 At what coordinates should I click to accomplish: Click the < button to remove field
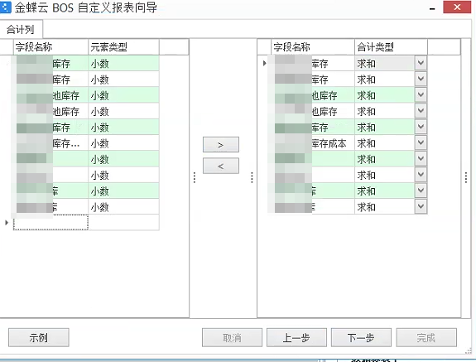pyautogui.click(x=221, y=166)
